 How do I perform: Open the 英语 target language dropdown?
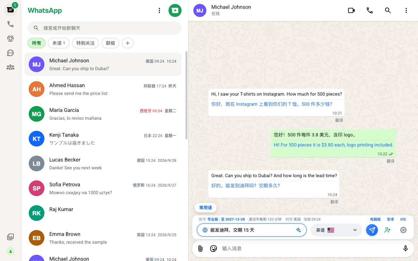point(336,230)
